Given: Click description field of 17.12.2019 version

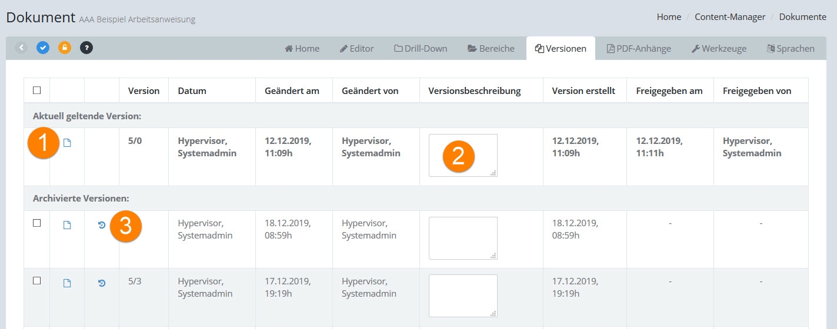Looking at the screenshot, I should point(463,296).
